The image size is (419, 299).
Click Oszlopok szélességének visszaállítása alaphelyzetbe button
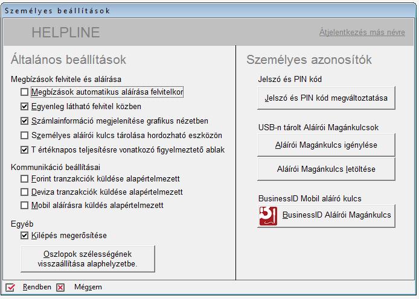coord(88,259)
